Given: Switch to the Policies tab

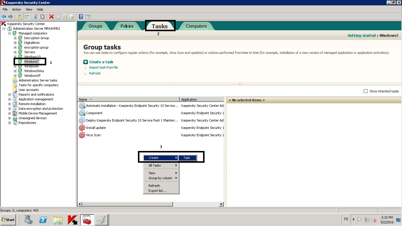Looking at the screenshot, I should point(127,26).
